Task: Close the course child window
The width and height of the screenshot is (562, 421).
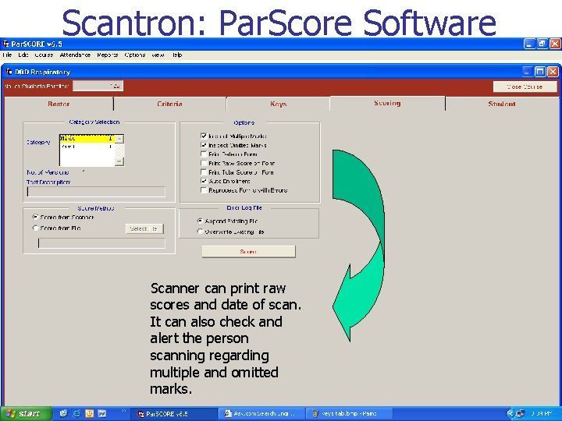Action: (553, 72)
